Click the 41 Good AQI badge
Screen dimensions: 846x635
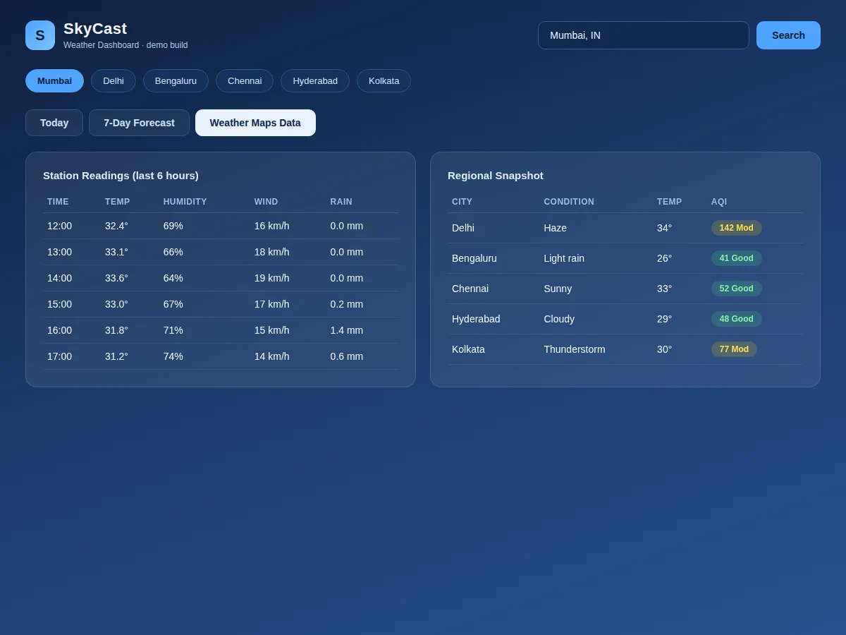(736, 258)
